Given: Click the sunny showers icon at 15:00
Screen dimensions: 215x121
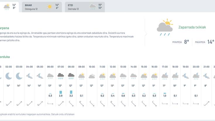Looking at the screenshot, I should coord(144,76).
